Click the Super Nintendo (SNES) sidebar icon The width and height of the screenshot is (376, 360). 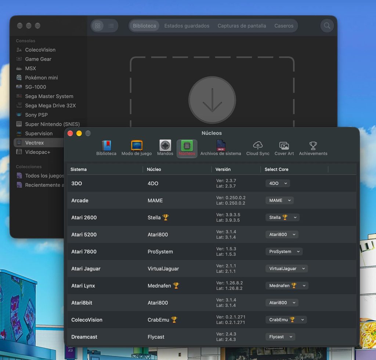[19, 124]
